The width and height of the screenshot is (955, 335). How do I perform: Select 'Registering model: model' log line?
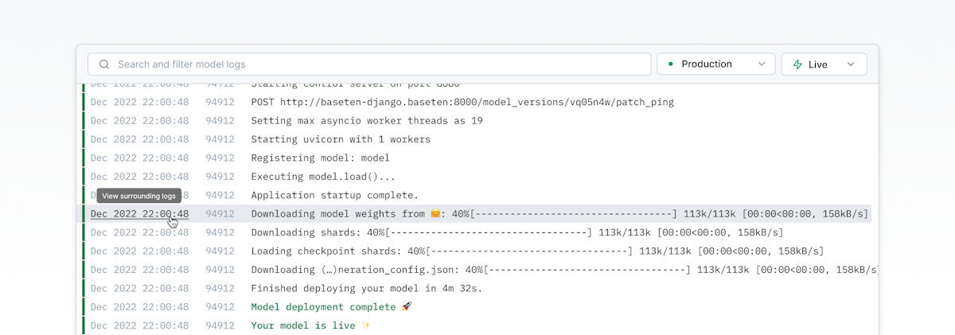321,158
